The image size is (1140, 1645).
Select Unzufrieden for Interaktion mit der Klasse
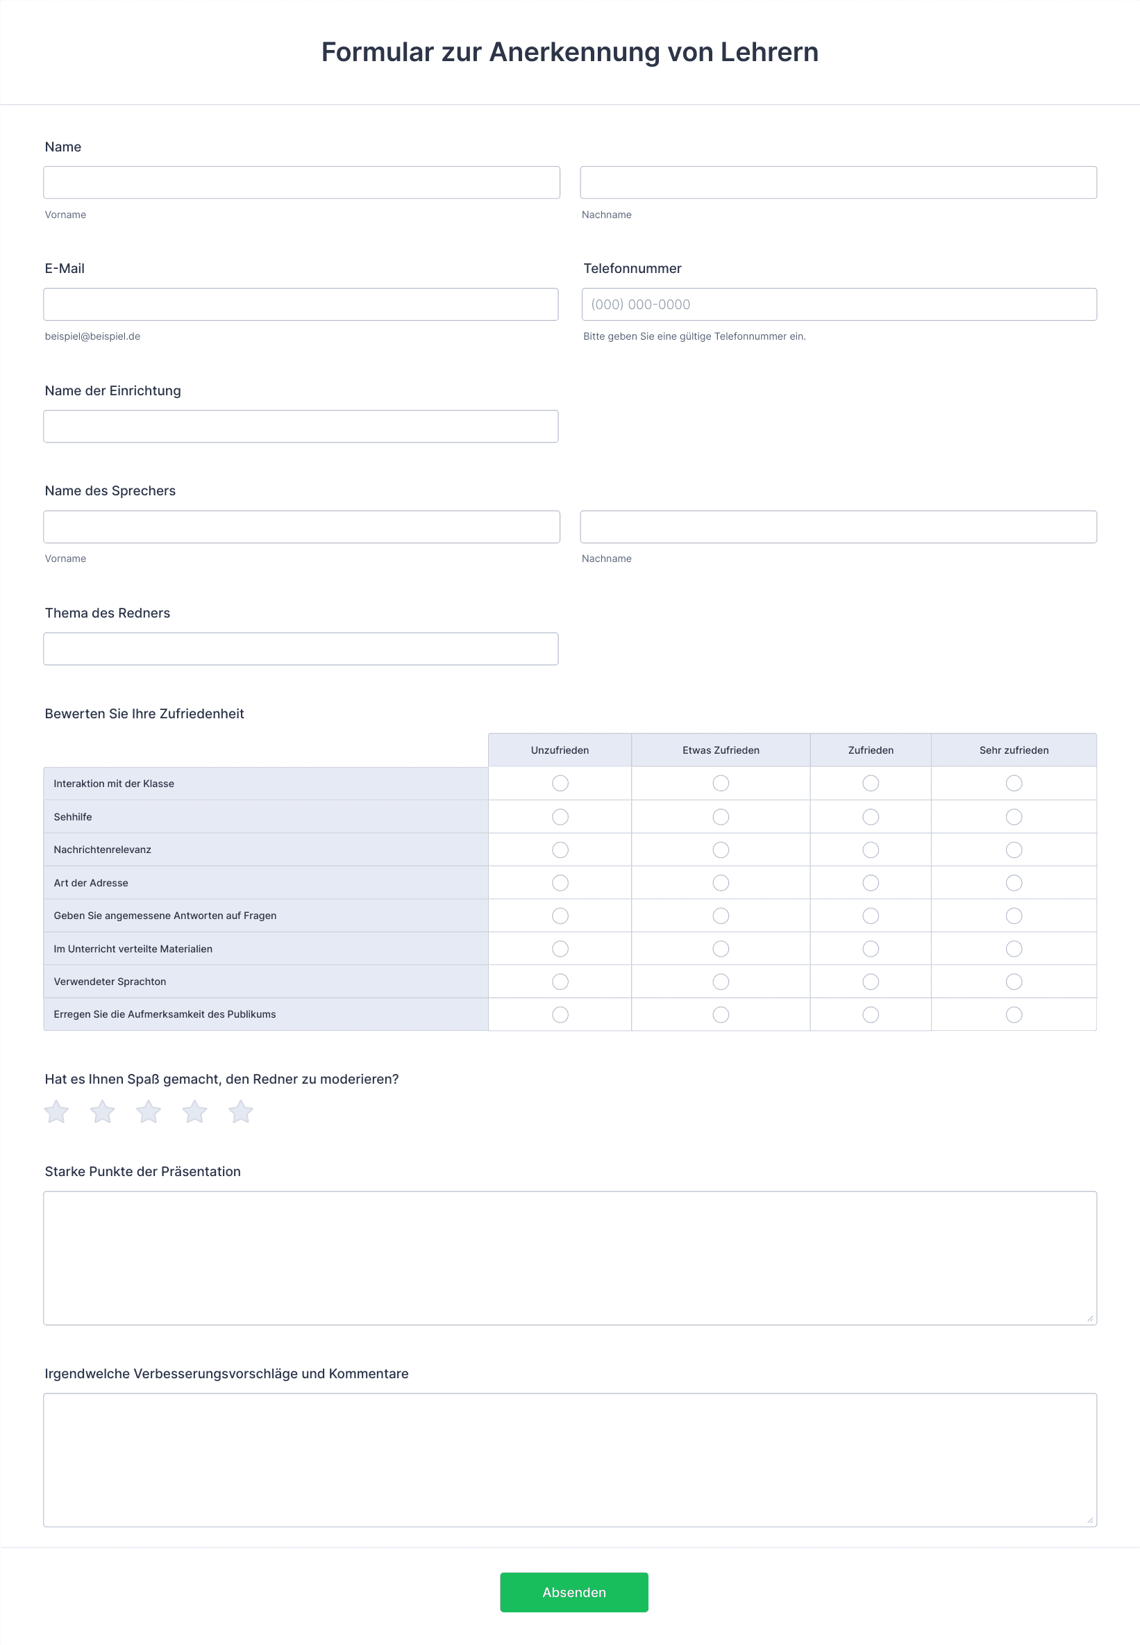[x=560, y=783]
